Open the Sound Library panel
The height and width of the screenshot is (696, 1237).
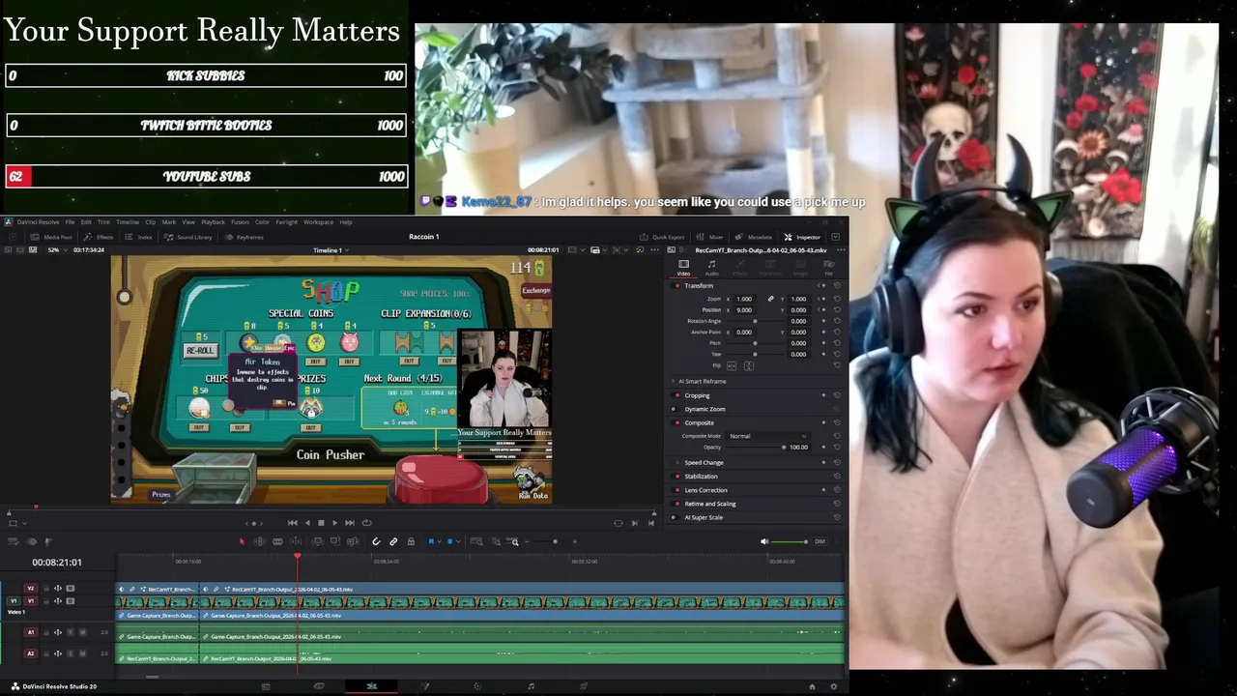(x=187, y=237)
